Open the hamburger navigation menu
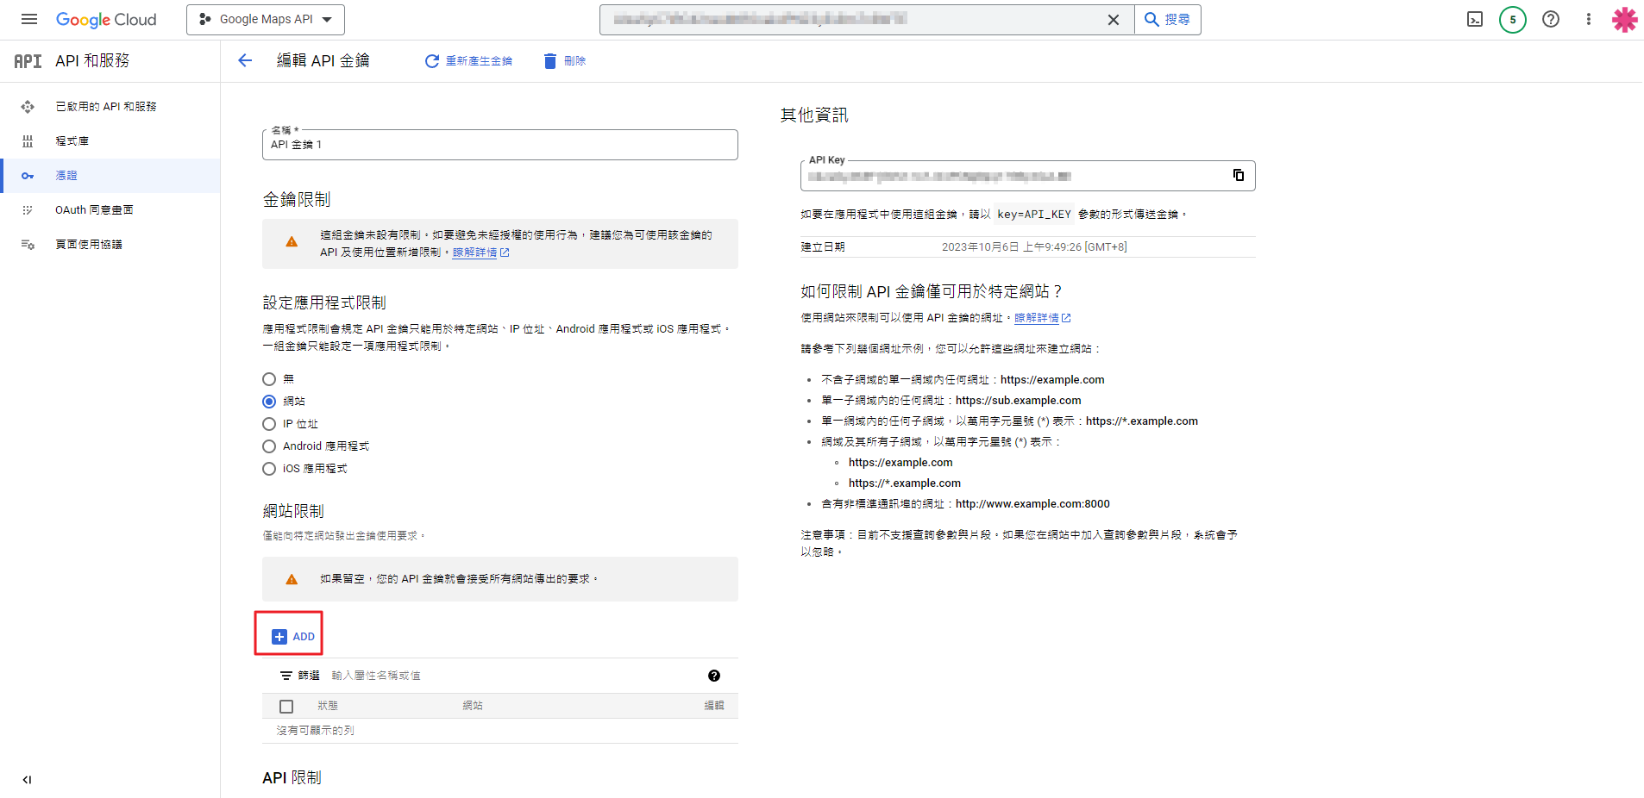 pos(29,19)
